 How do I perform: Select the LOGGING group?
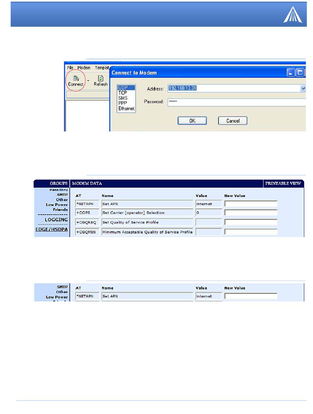tap(56, 220)
